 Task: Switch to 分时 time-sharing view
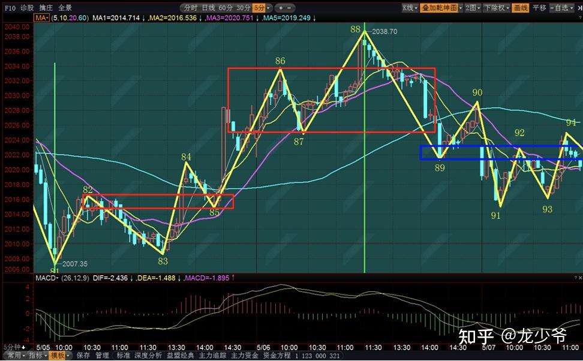pos(190,8)
